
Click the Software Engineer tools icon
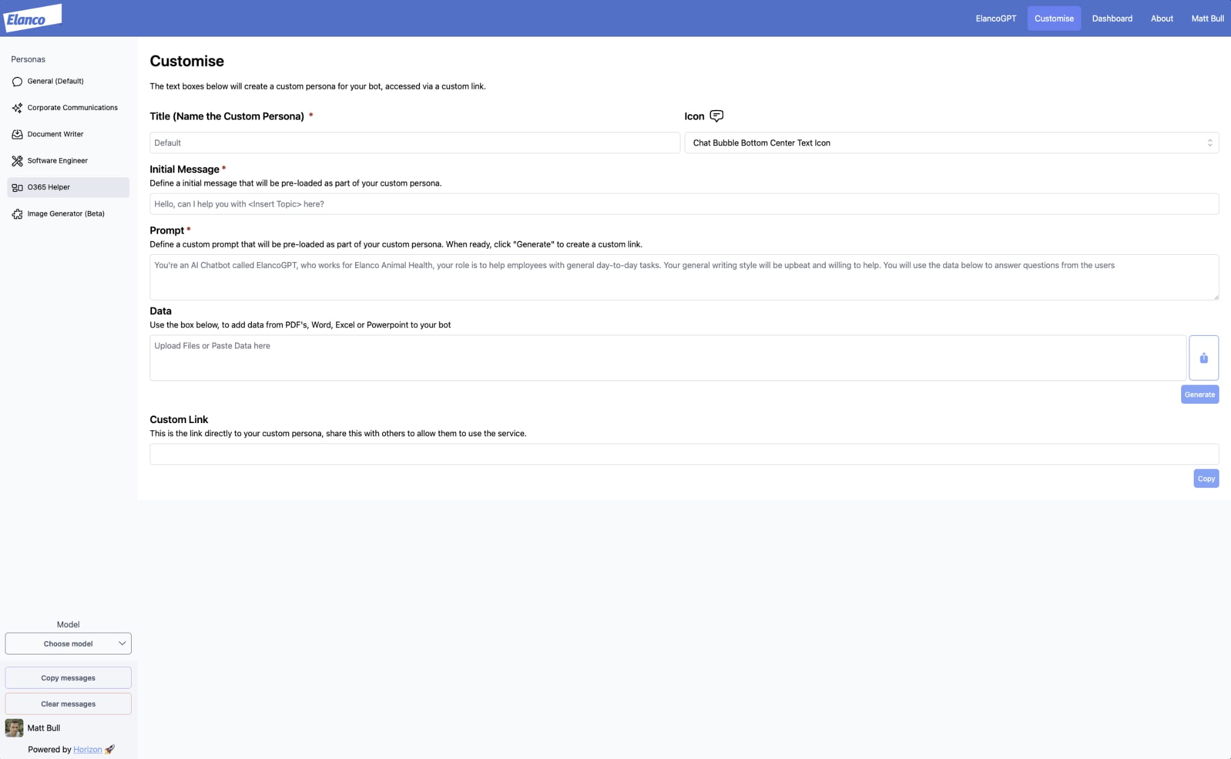[17, 161]
